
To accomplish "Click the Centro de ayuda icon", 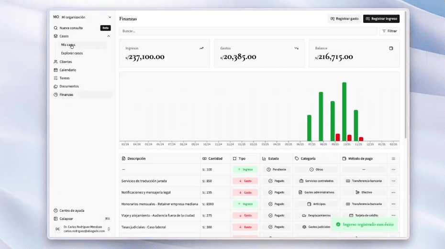I will click(x=56, y=210).
